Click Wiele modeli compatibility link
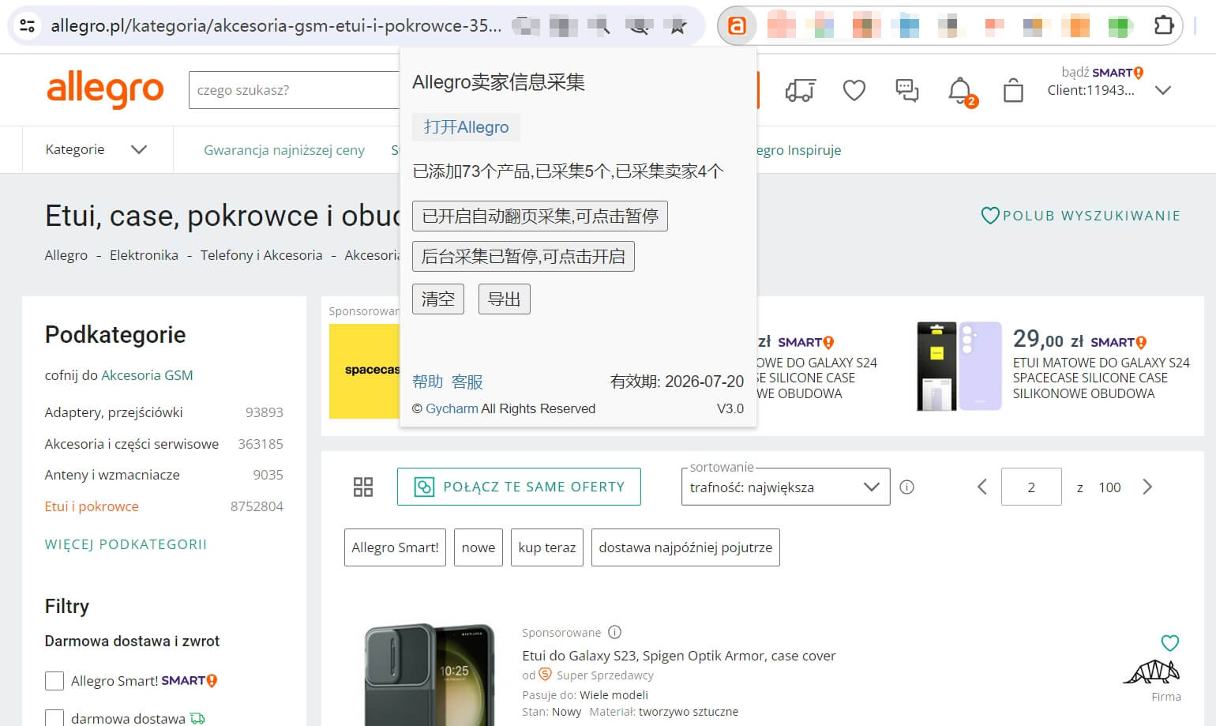1216x726 pixels. [x=614, y=695]
